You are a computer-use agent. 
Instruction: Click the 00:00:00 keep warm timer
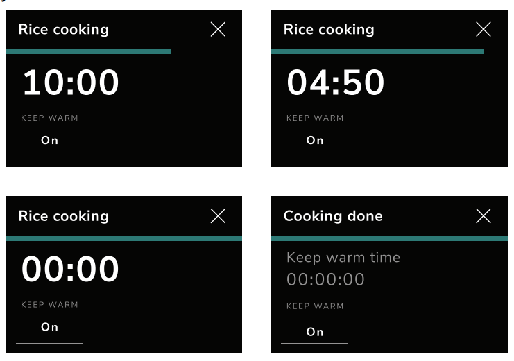tap(325, 280)
